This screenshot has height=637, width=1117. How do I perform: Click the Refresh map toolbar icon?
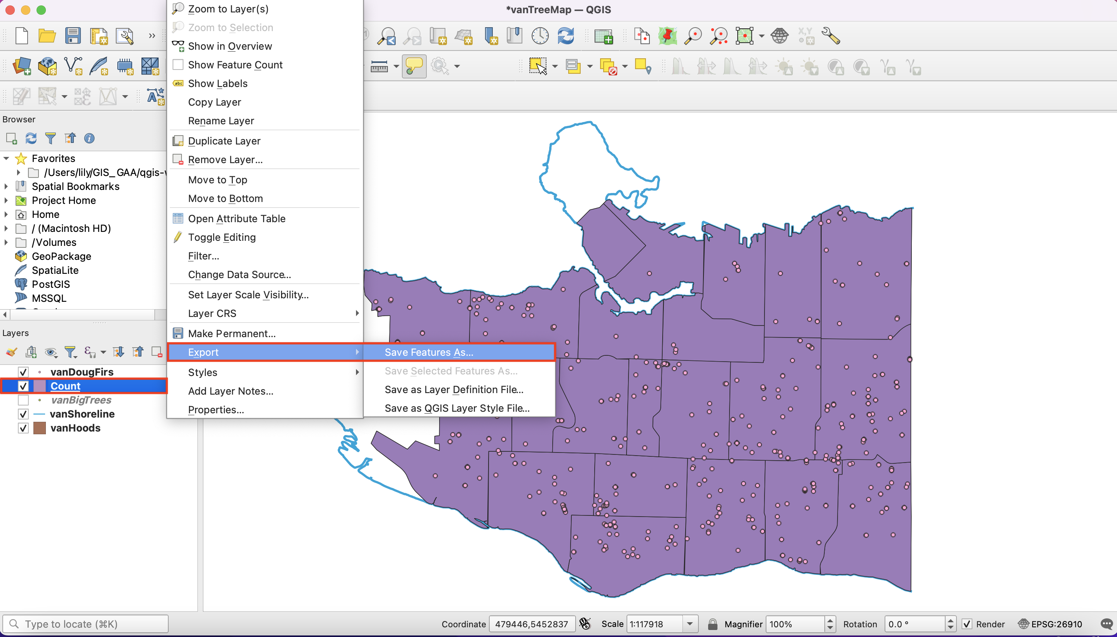point(565,36)
